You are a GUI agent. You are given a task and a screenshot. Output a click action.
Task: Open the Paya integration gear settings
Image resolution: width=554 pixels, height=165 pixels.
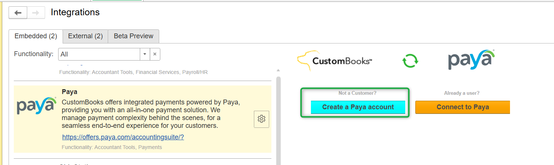(x=261, y=119)
